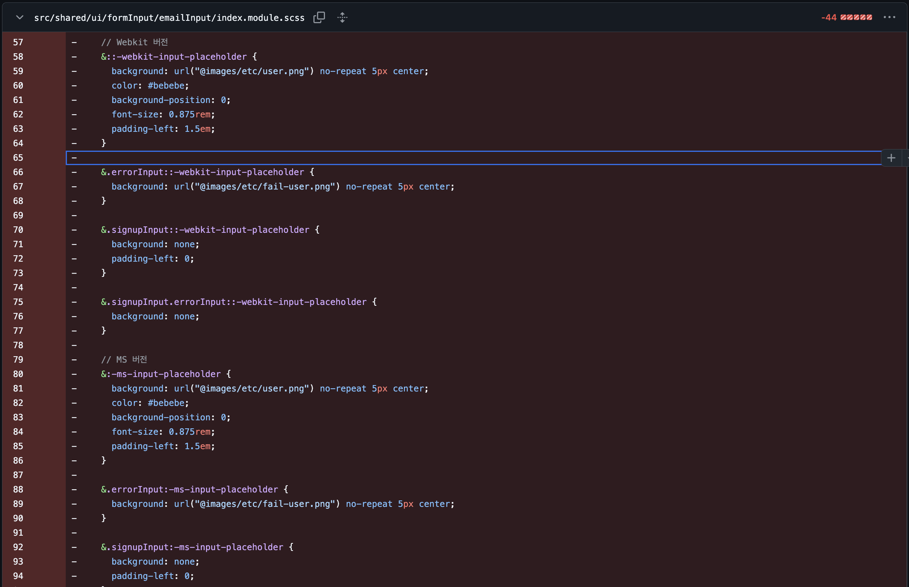Open the src/shared/ui/formInput/emailInput/index.module.scss file link

[x=169, y=18]
